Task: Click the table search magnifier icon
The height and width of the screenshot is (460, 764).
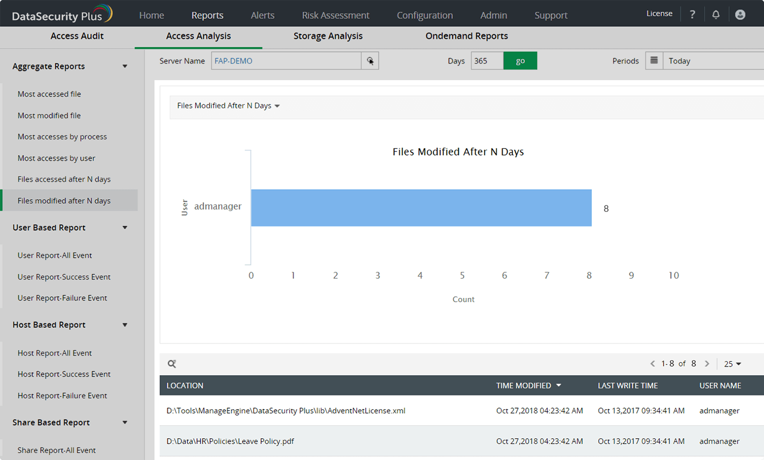Action: point(172,364)
